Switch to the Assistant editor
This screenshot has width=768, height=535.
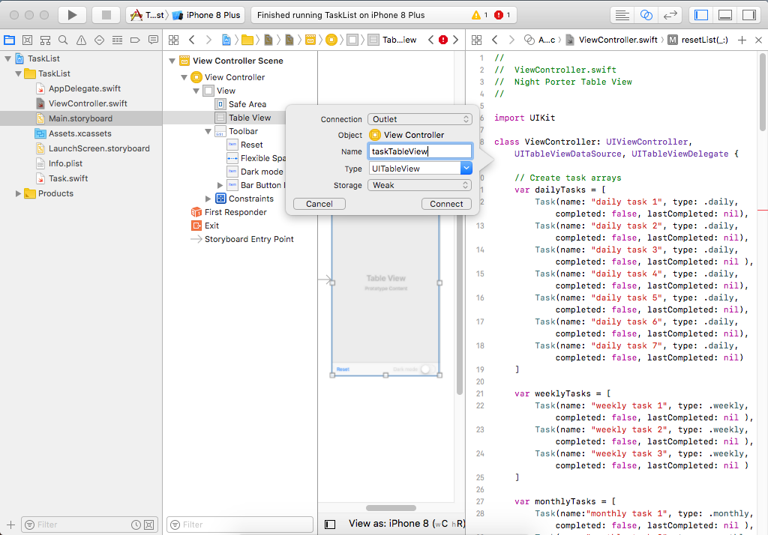pyautogui.click(x=646, y=15)
